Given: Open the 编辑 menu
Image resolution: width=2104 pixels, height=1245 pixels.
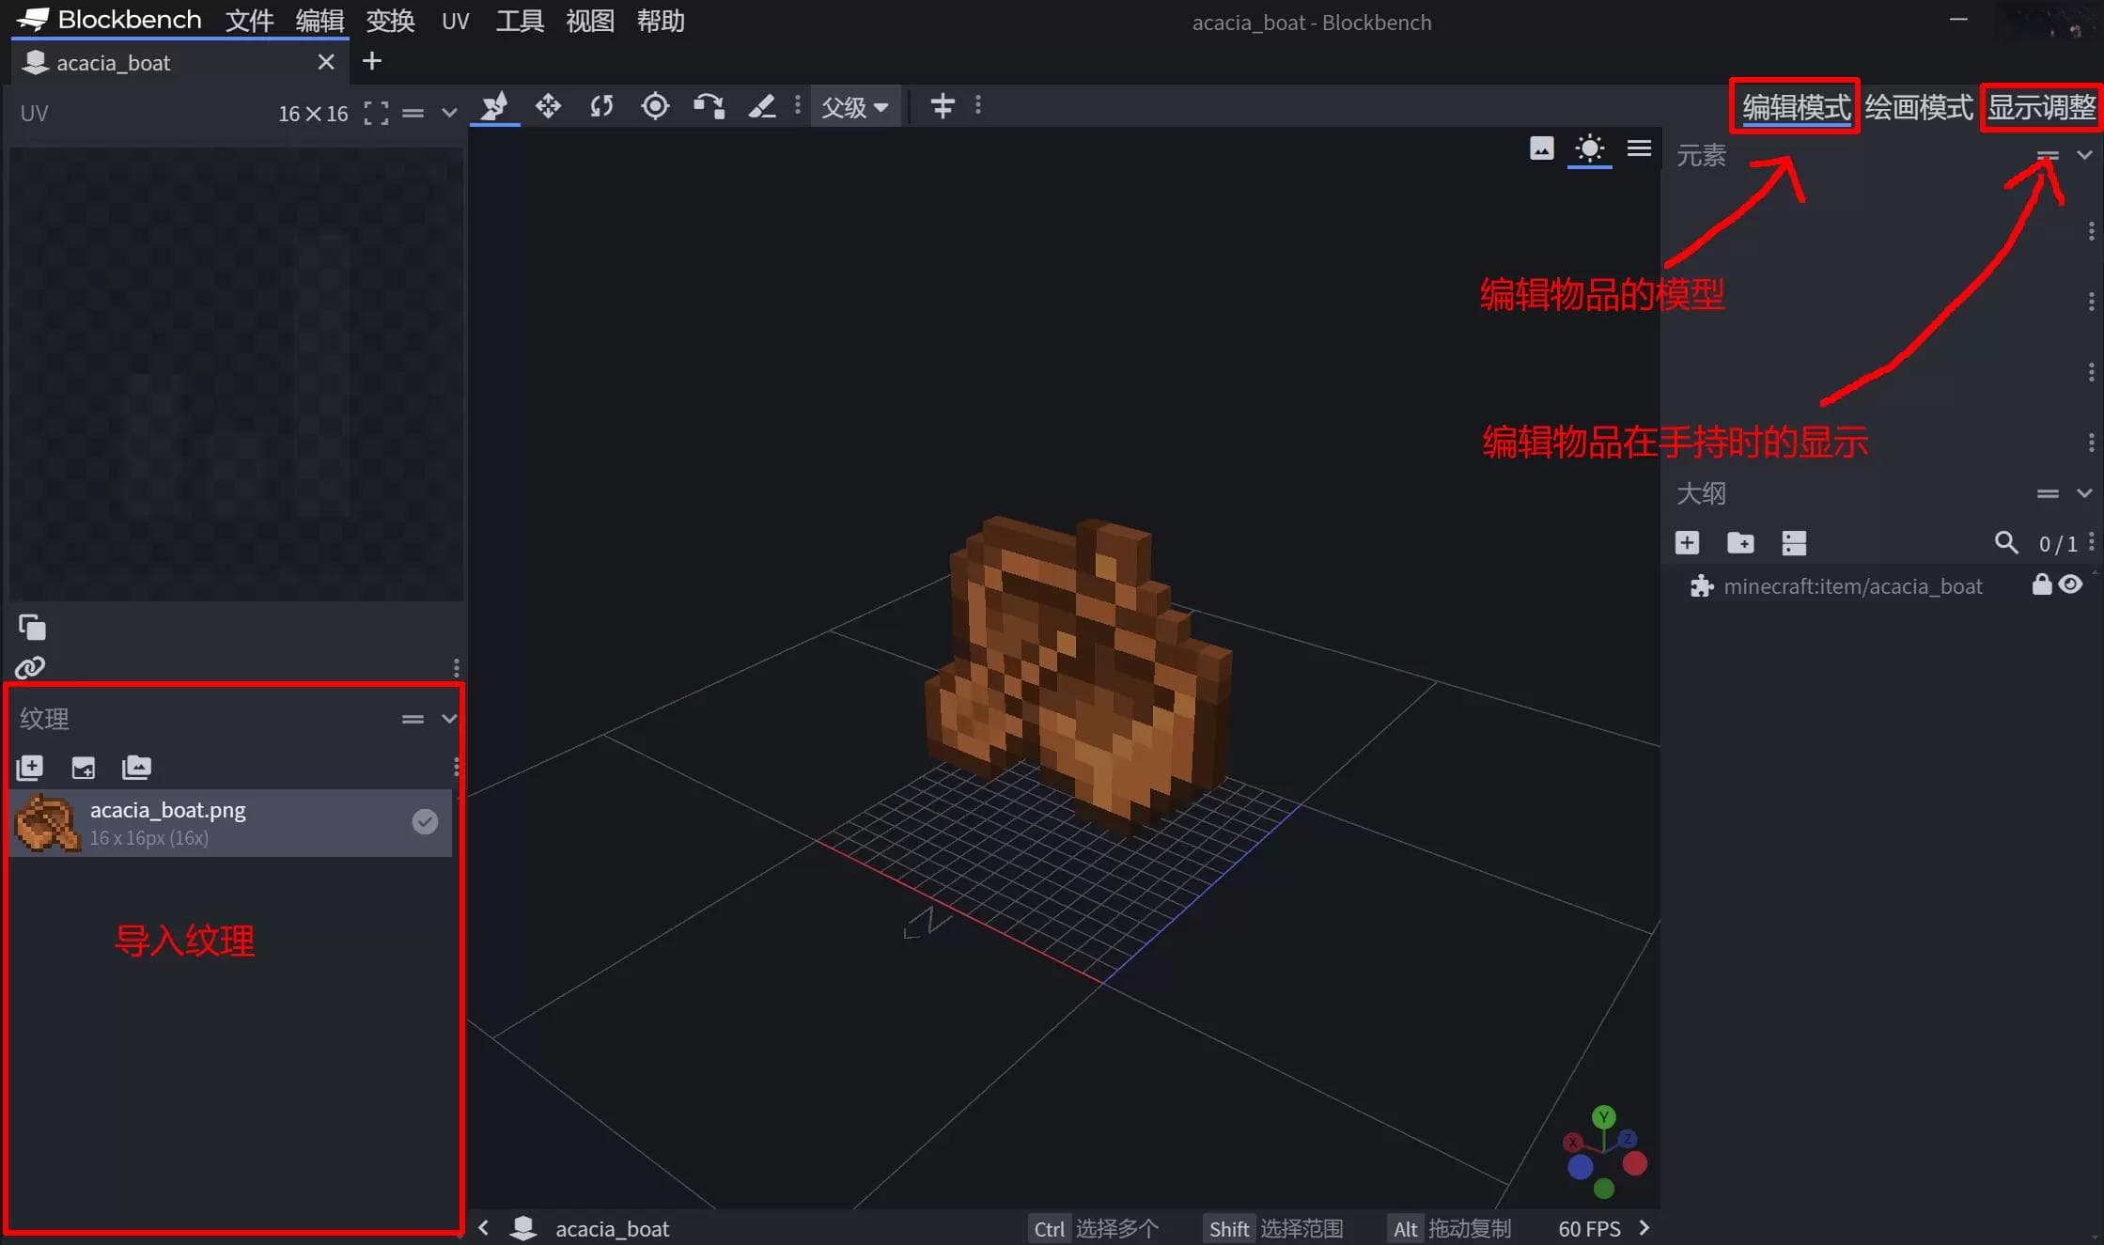Looking at the screenshot, I should [319, 21].
